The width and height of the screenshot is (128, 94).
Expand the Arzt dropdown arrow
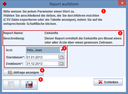62,50
